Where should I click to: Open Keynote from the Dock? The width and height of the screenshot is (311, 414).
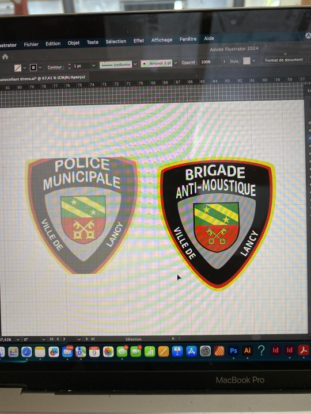177,352
